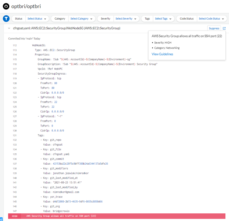229x221 pixels.
Task: Click the optbri/optbri repository title
Action: tap(27, 6)
